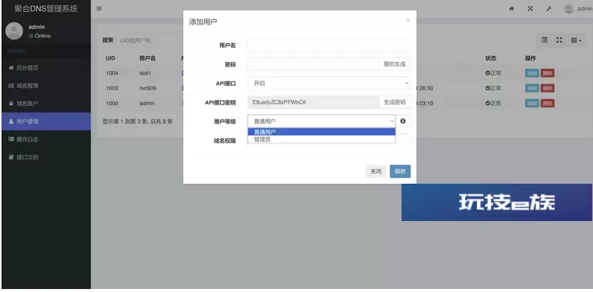593x292 pixels.
Task: Edit user admin with blue button
Action: click(532, 103)
